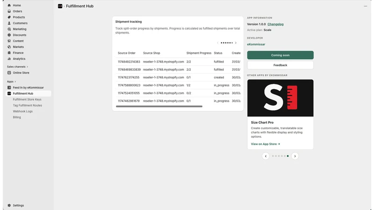Click the Markets globe icon
374x210 pixels.
pos(9,47)
